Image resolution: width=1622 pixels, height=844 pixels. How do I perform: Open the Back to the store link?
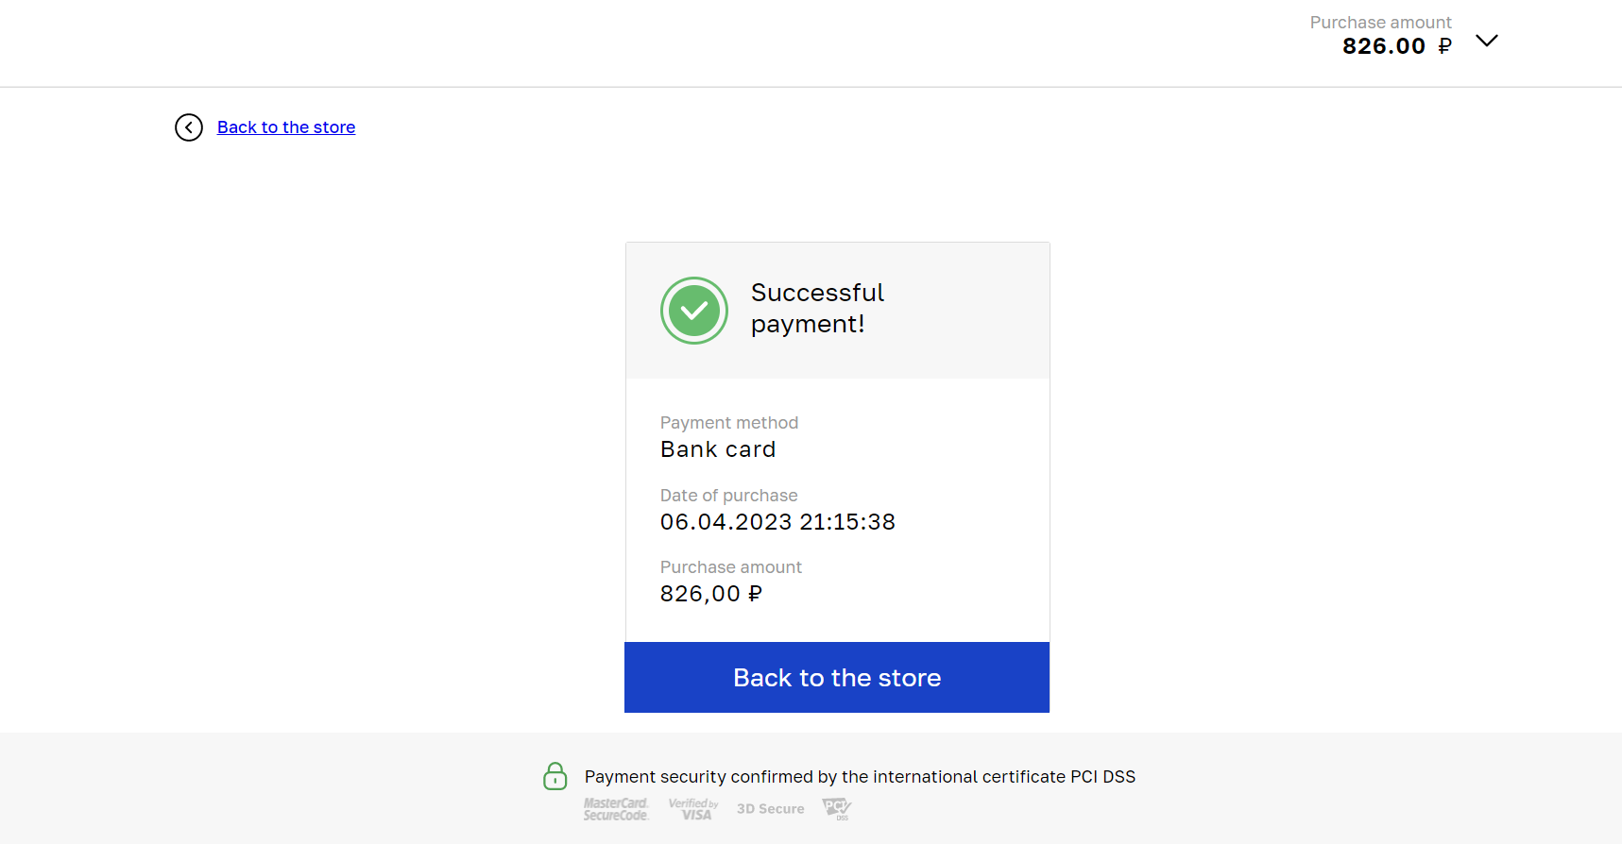(286, 127)
